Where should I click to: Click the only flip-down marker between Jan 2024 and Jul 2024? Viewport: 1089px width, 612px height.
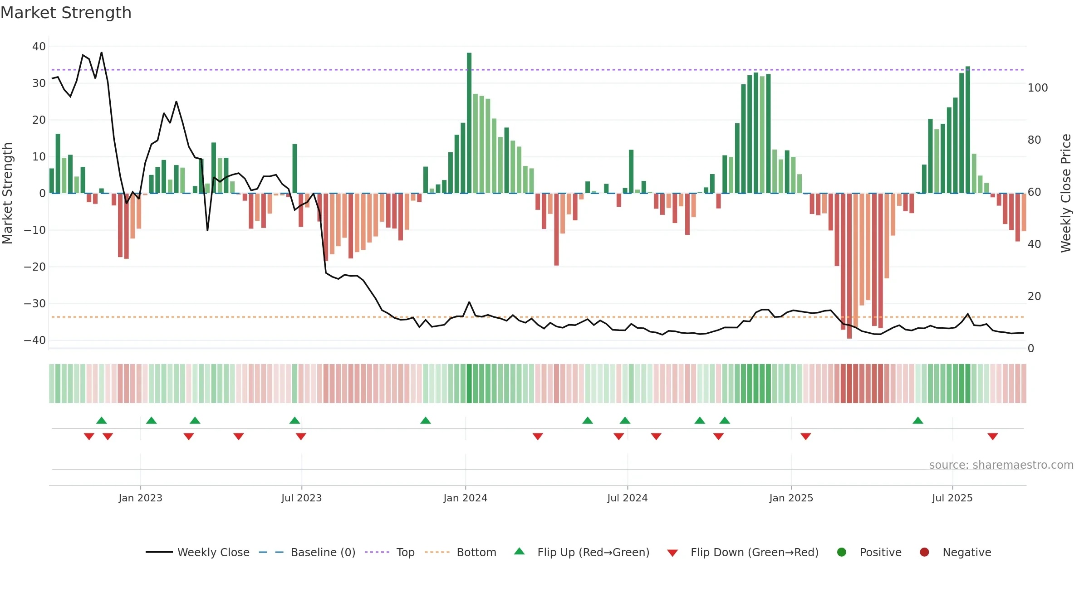[538, 437]
